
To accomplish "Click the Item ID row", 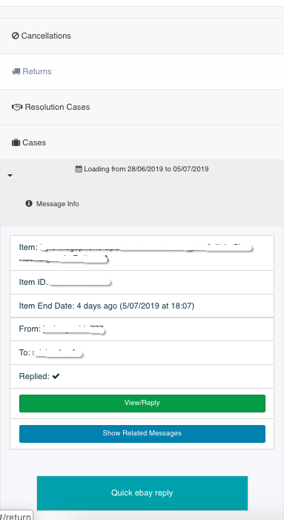I will [142, 282].
